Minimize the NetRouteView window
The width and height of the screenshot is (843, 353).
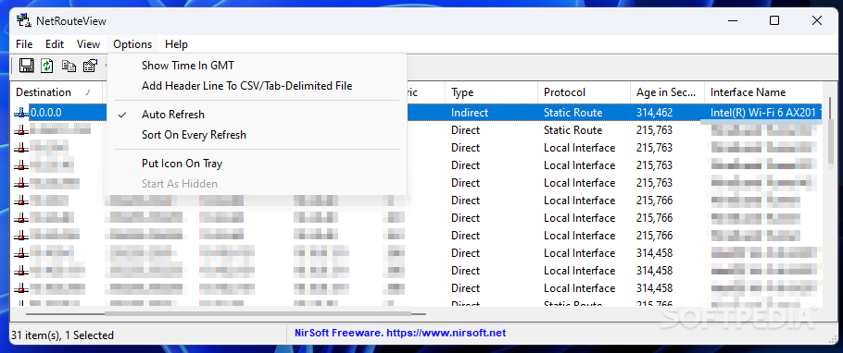pyautogui.click(x=732, y=21)
